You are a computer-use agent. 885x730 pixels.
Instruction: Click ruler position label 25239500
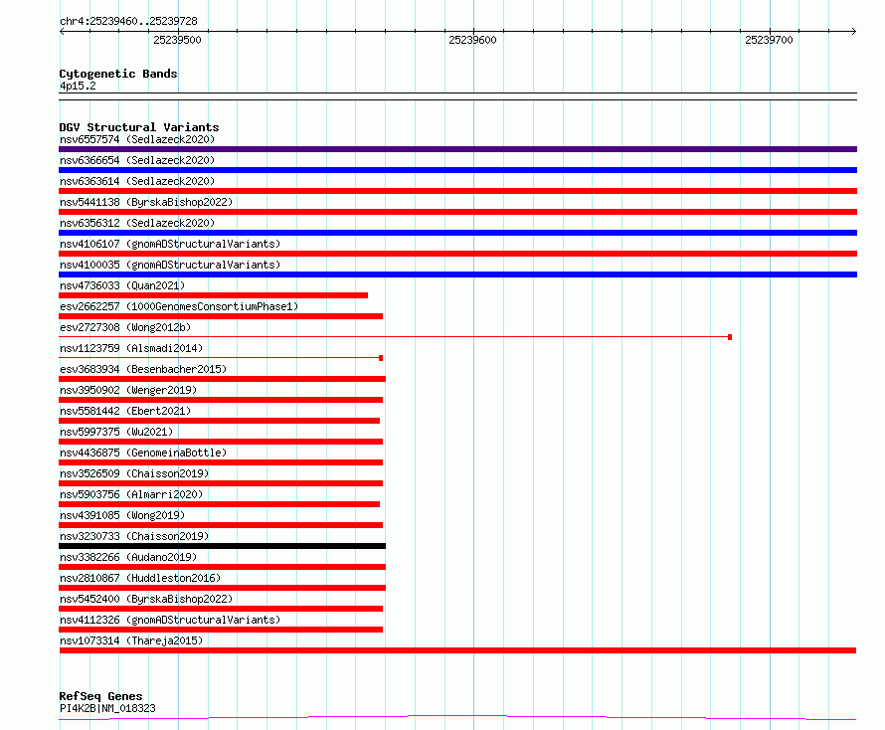tap(177, 40)
